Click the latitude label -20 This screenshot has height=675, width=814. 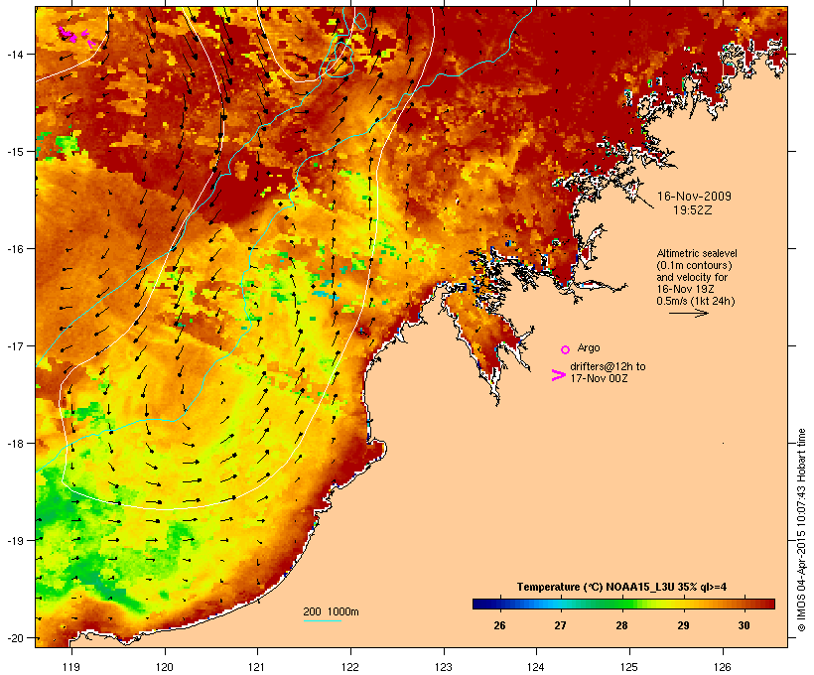[14, 637]
